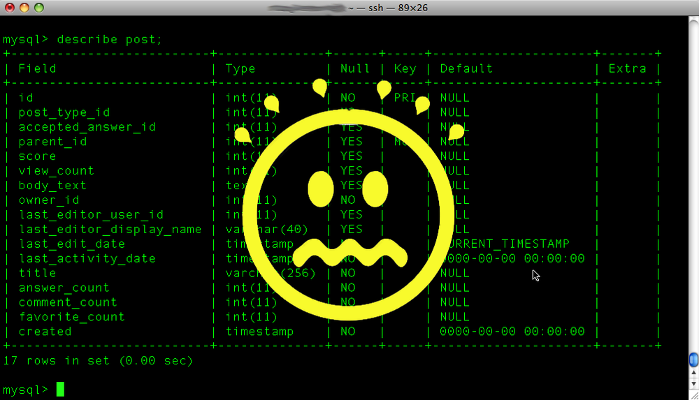The image size is (699, 400).
Task: Click the 'Extra' column header
Action: tap(627, 68)
